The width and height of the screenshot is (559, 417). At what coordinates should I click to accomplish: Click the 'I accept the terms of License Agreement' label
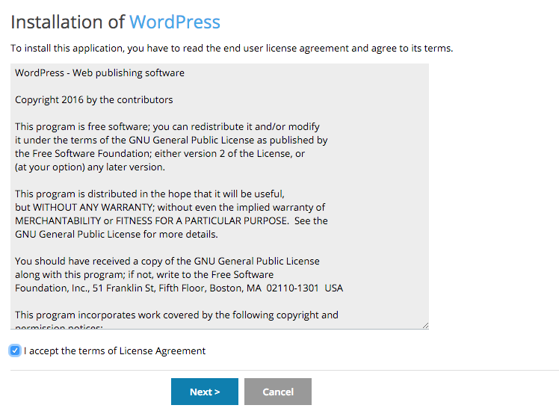115,351
